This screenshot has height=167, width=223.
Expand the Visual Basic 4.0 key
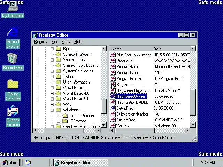[52, 93]
